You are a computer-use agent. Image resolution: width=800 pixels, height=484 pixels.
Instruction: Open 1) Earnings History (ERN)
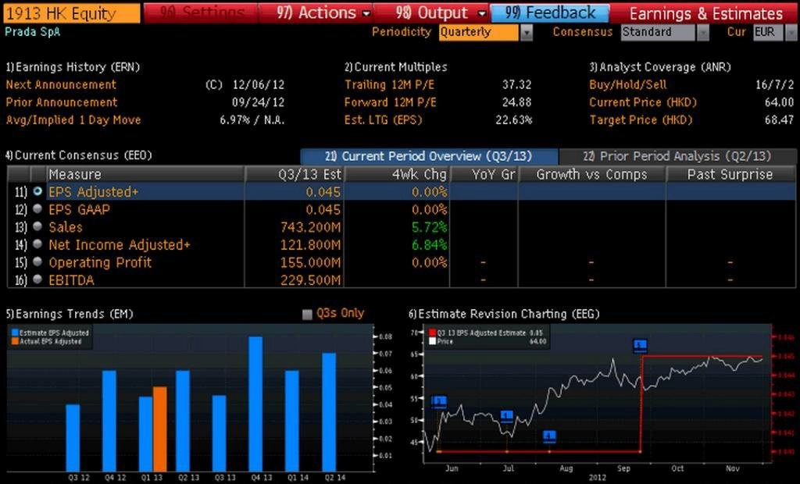point(73,67)
